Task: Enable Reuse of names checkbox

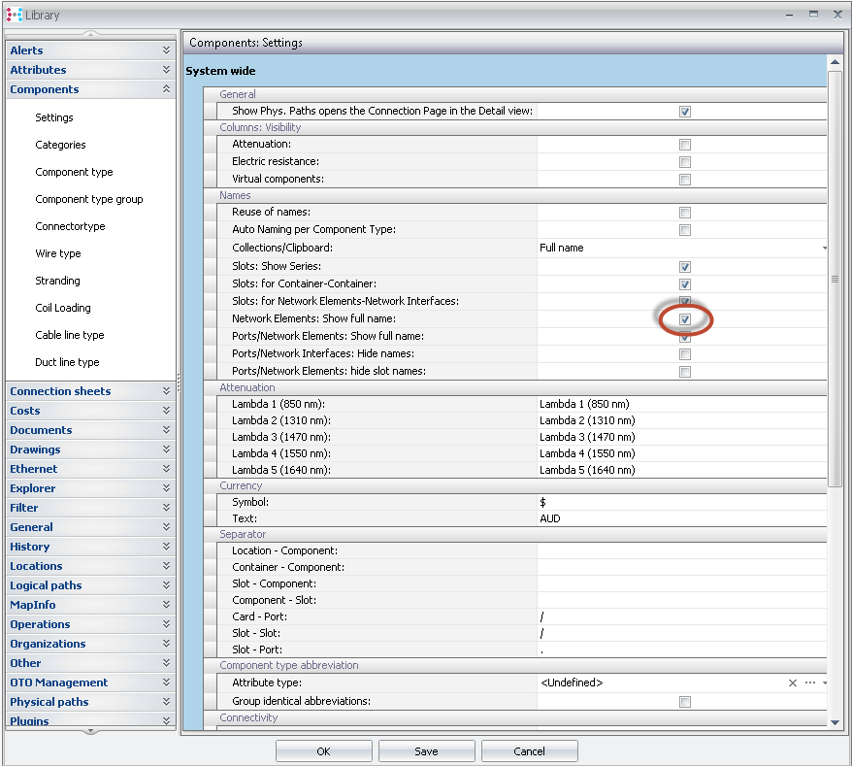Action: coord(685,213)
